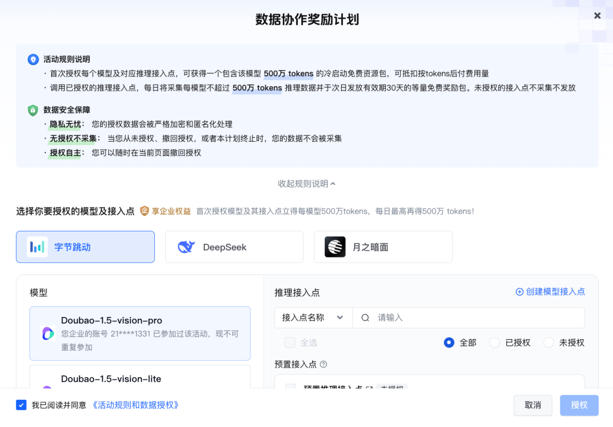Click the 授权 button
Image resolution: width=613 pixels, height=427 pixels.
[x=579, y=405]
